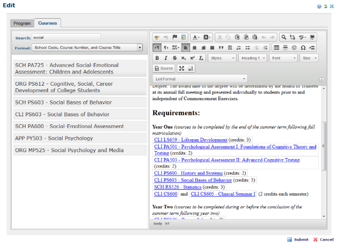Click the create div container icon
Screen dimensions: 337x248
click(230, 48)
